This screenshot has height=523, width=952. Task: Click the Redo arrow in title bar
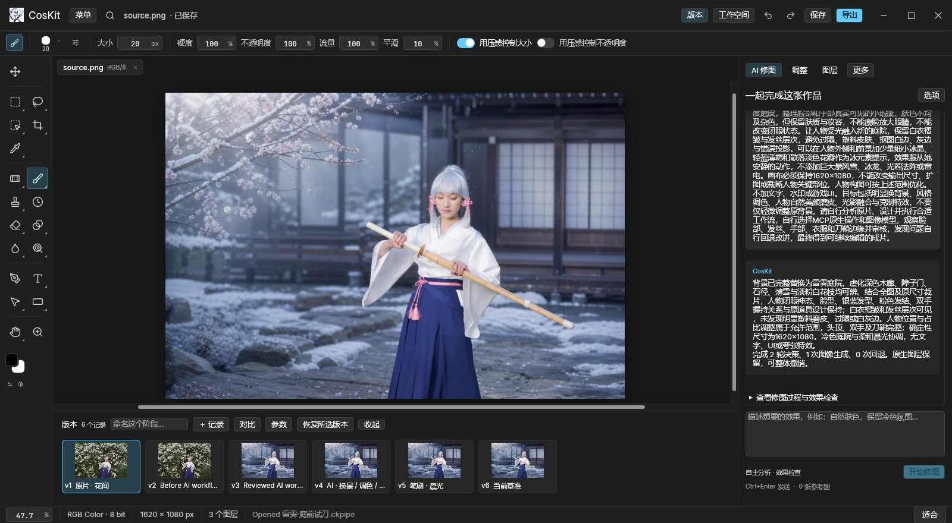pyautogui.click(x=791, y=15)
